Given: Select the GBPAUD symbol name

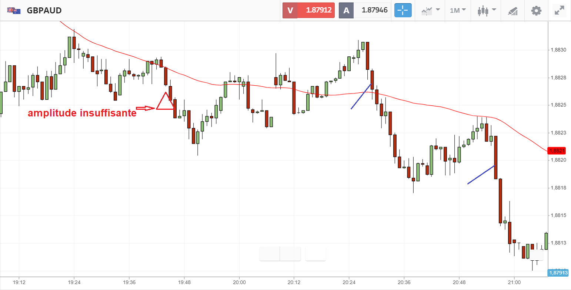Looking at the screenshot, I should tap(44, 10).
